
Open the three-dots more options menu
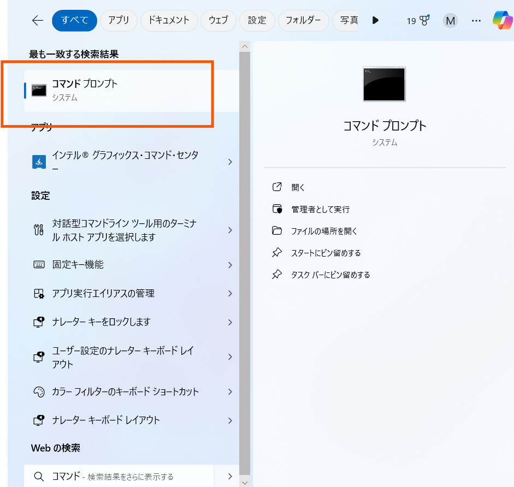(x=476, y=21)
